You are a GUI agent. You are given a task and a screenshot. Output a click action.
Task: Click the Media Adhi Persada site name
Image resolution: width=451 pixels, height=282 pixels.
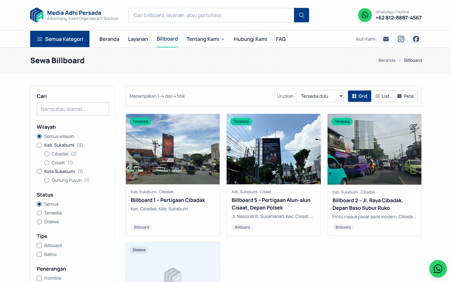[74, 13]
